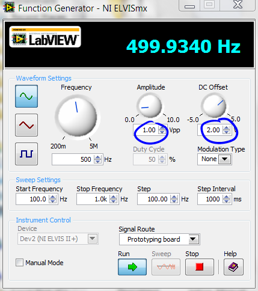Screen dimensions: 258x291
Task: Click the Stop Frequency field showing 1.0k
Action: tap(93, 199)
